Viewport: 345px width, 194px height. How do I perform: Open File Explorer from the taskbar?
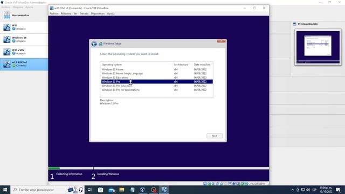tap(122, 190)
